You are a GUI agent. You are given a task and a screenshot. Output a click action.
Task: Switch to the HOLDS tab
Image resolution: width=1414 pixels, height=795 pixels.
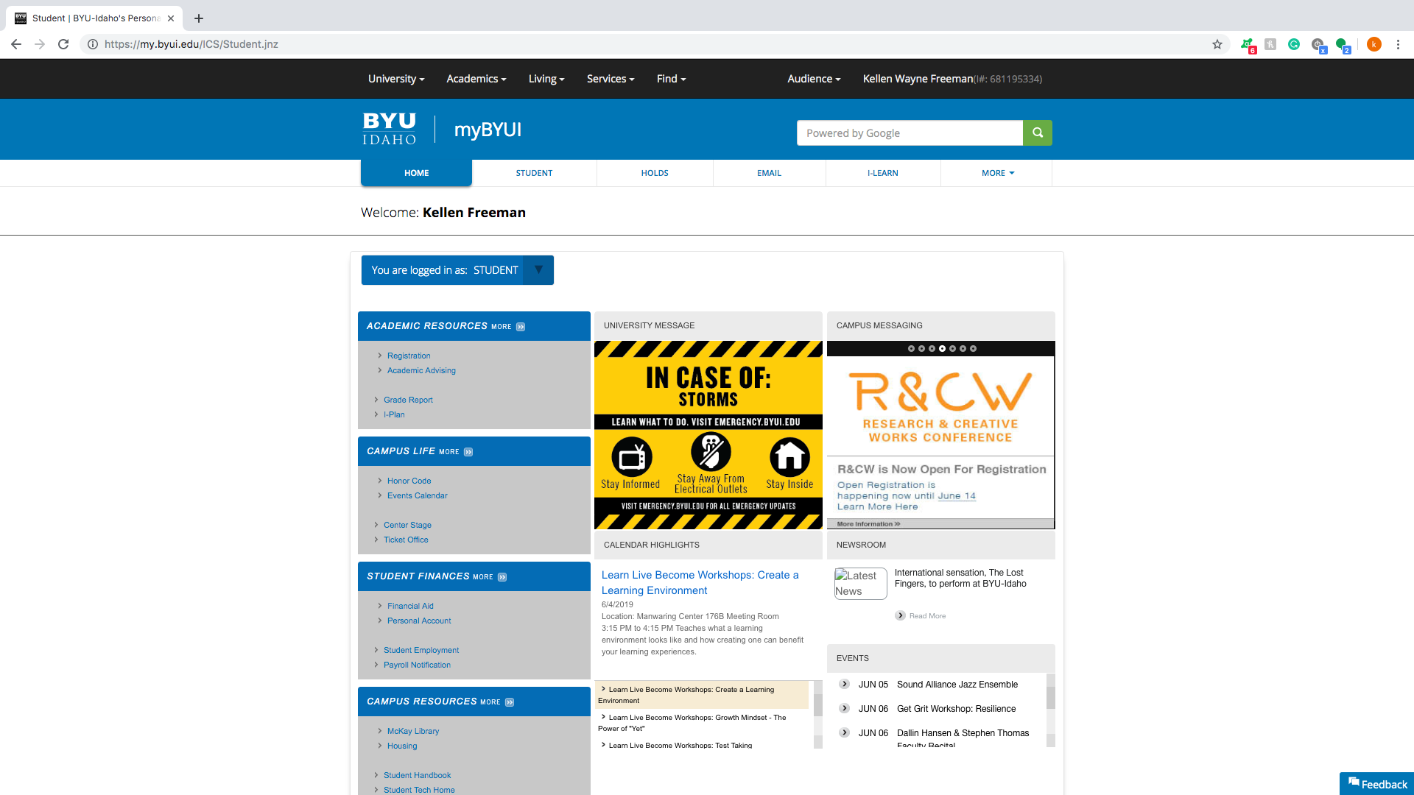(x=655, y=173)
